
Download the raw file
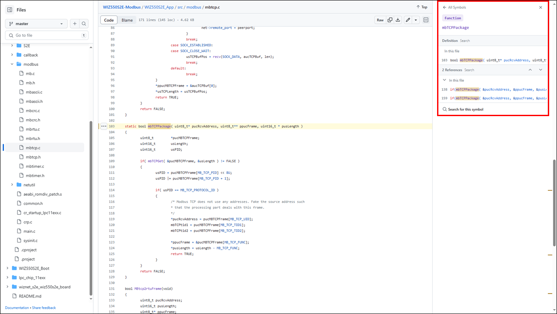tap(398, 20)
